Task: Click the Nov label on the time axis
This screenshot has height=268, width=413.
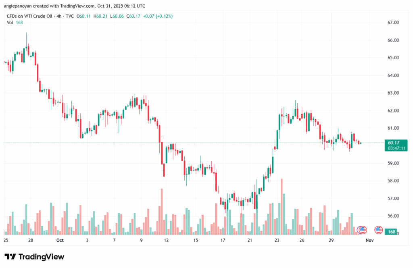Action: coord(369,240)
